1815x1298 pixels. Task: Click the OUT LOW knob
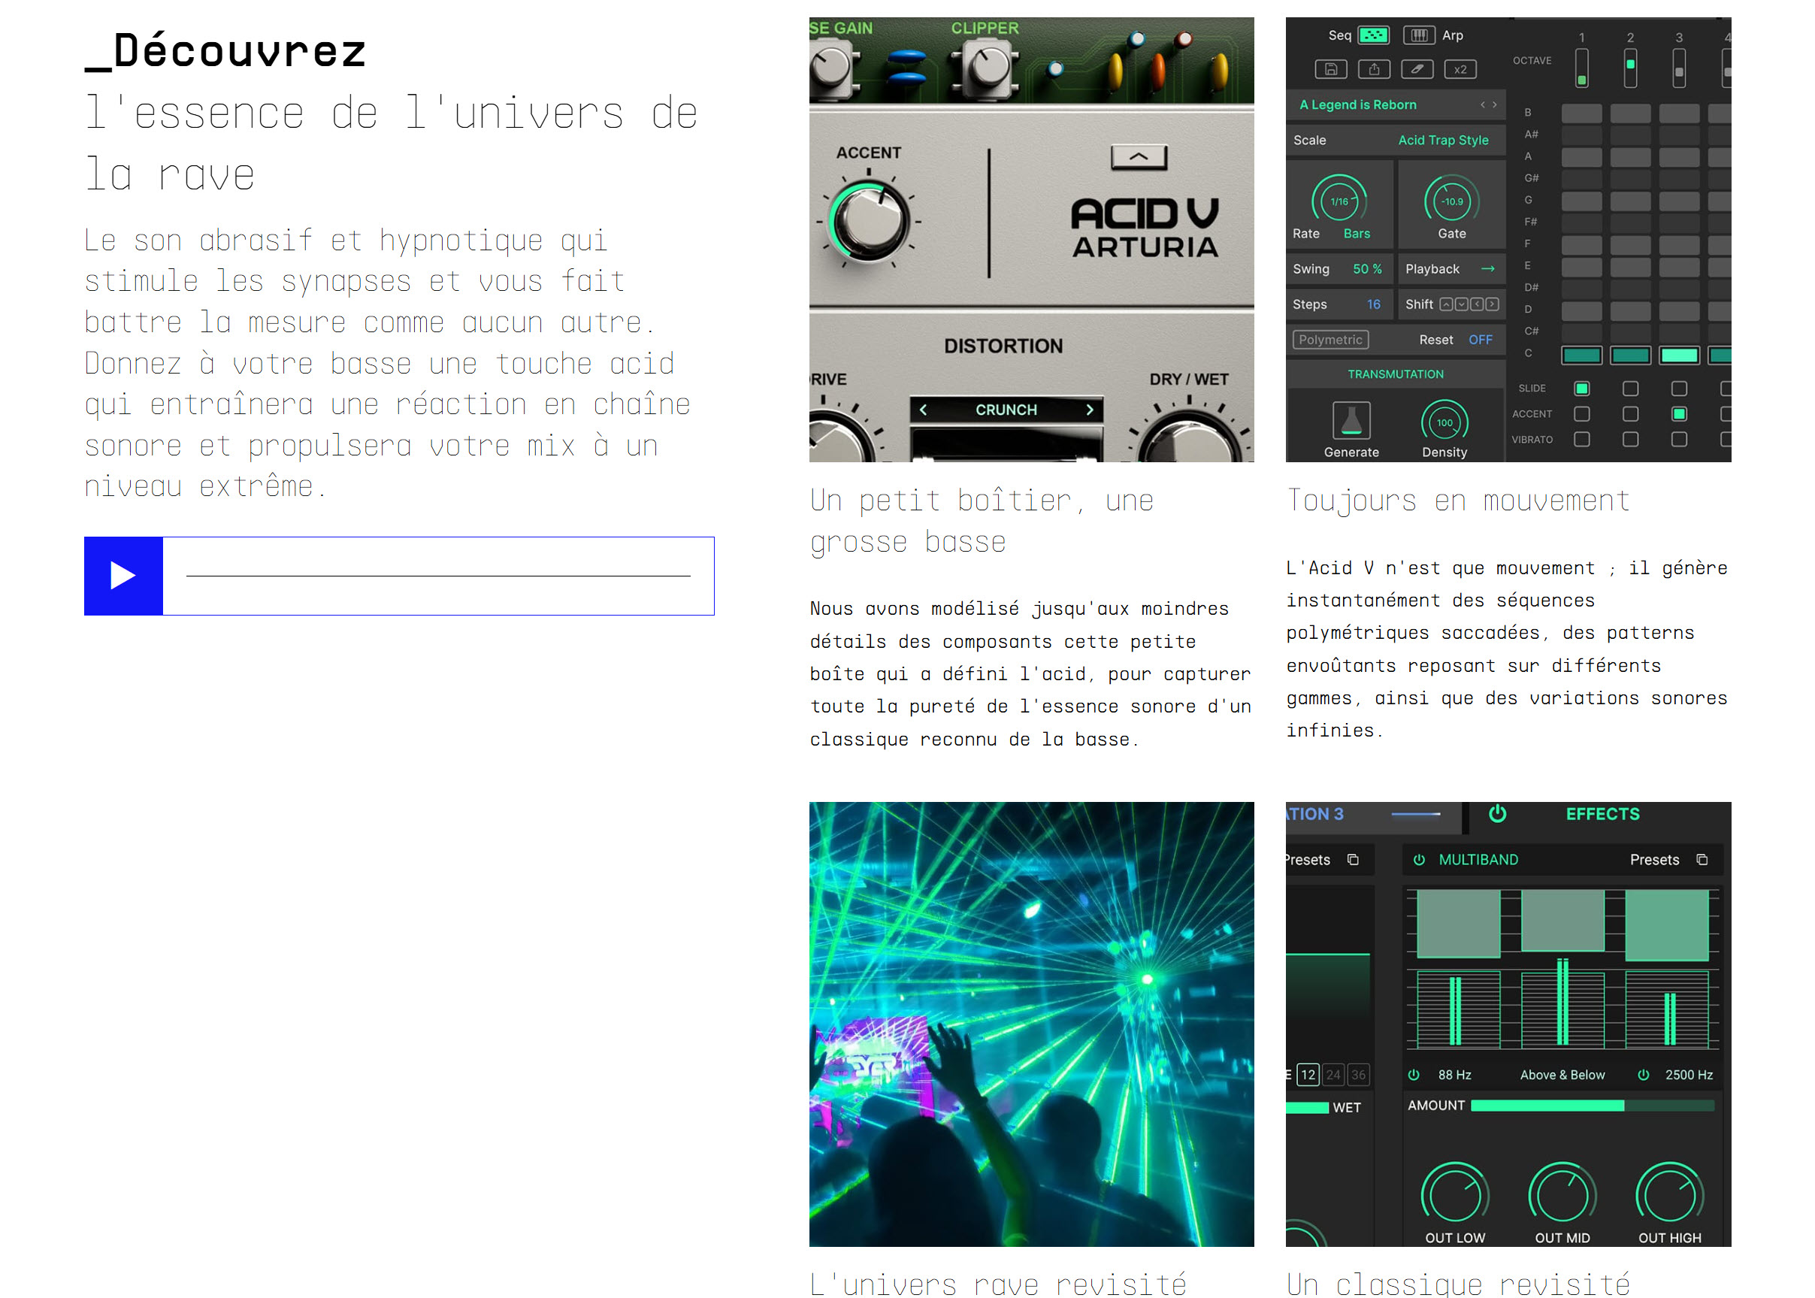click(x=1454, y=1195)
